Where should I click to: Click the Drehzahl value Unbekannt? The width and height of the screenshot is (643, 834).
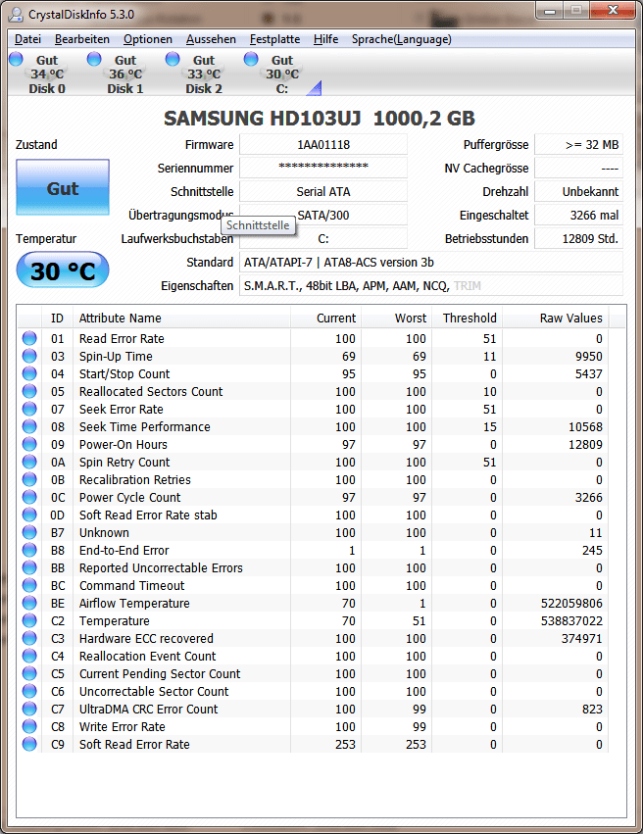click(x=578, y=191)
